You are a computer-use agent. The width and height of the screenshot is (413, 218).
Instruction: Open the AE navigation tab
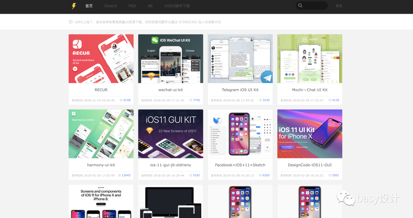tap(150, 6)
